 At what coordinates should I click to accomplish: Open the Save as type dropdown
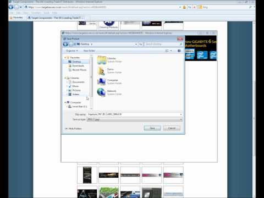pos(135,119)
